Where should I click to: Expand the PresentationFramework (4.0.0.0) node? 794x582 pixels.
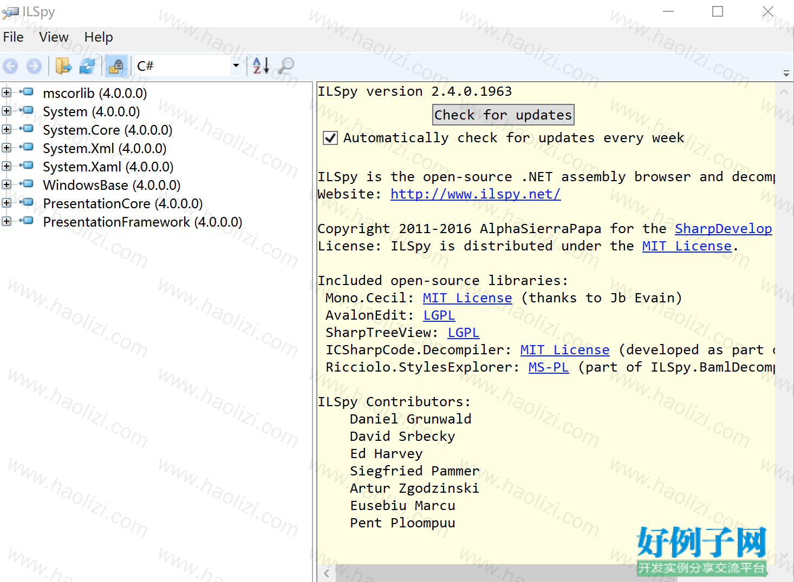coord(6,221)
